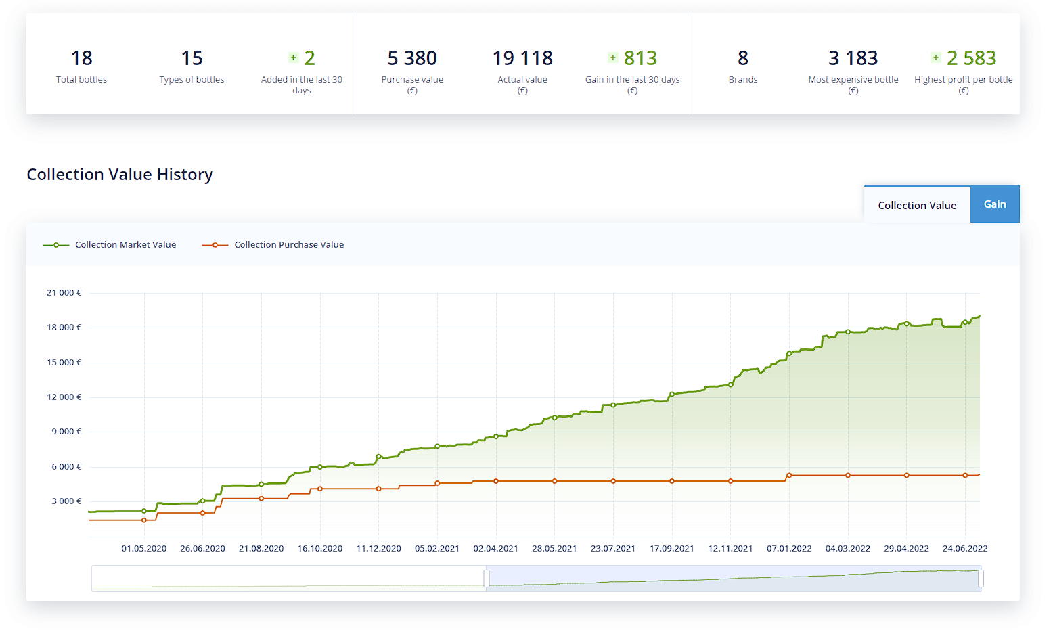Click the 3 183 most expensive bottle value
This screenshot has height=630, width=1053.
point(853,58)
